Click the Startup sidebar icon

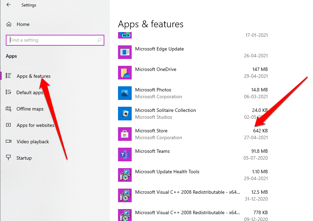(9, 158)
